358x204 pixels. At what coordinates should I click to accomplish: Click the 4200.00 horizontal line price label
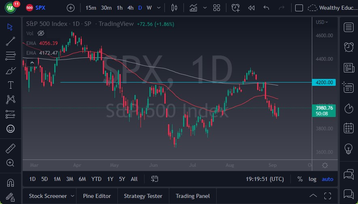point(324,83)
